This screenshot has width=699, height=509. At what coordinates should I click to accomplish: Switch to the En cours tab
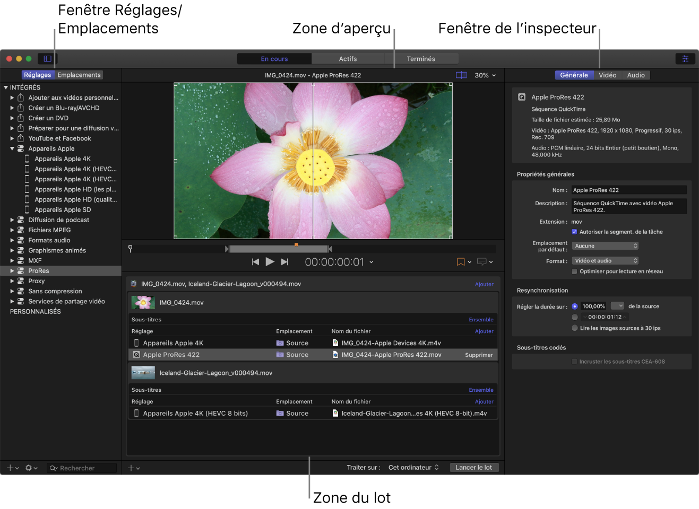coord(274,59)
